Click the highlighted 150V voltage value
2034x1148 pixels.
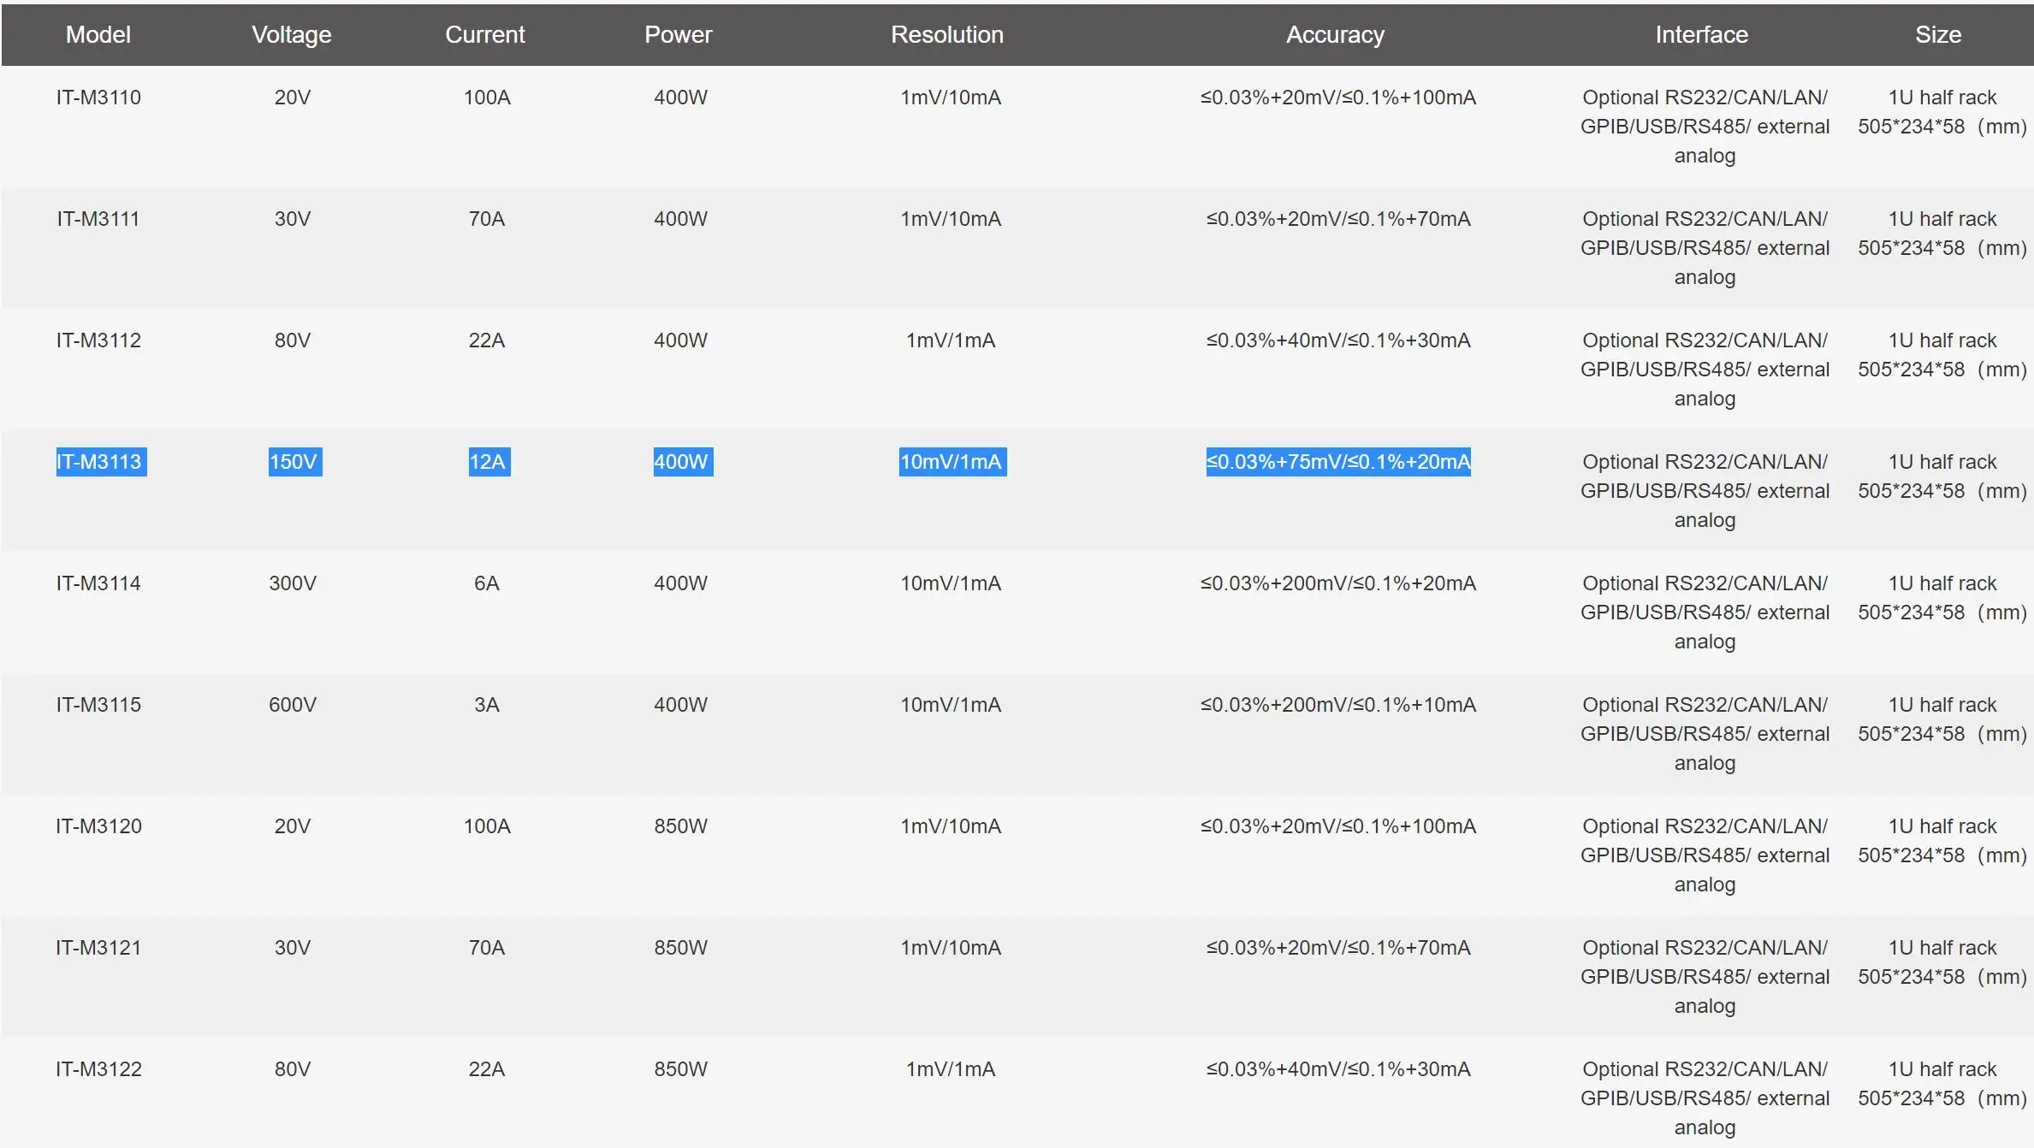(294, 461)
